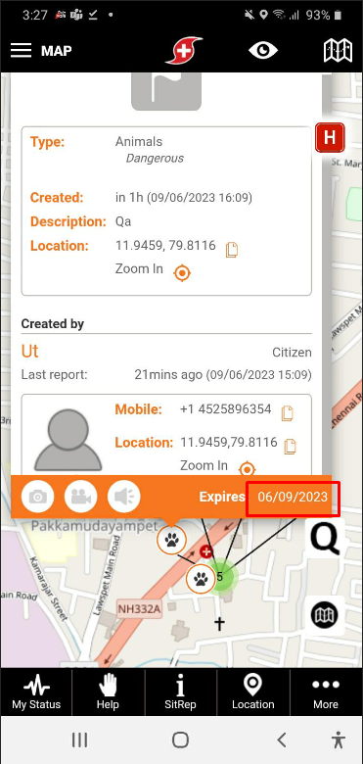
Task: Tap the Zoom In text in creator card
Action: tap(204, 465)
